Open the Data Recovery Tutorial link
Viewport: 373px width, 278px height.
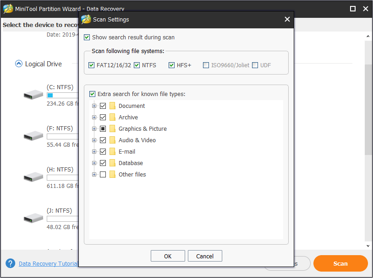click(x=48, y=263)
